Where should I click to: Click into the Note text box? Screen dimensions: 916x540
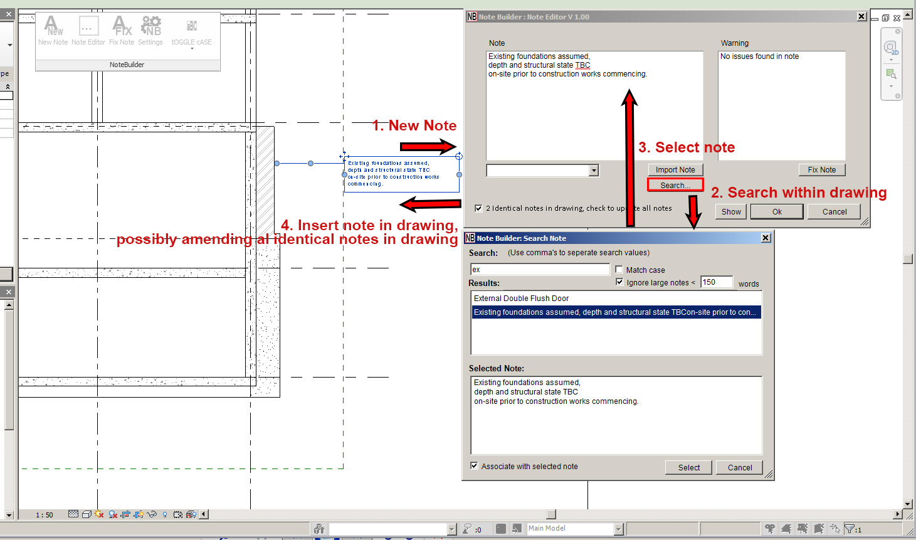pos(594,105)
